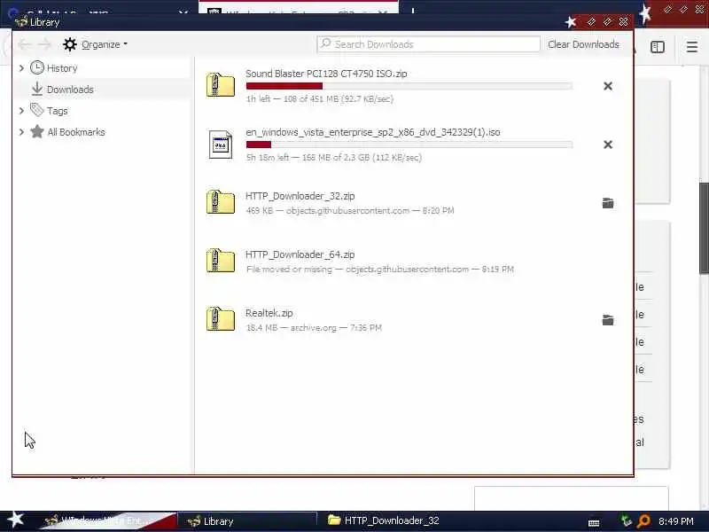
Task: Open containing folder for Realtek.zip
Action: [608, 320]
